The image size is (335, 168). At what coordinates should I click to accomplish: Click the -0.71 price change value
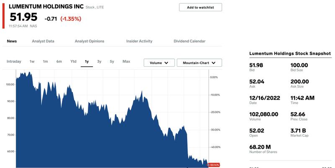[51, 19]
